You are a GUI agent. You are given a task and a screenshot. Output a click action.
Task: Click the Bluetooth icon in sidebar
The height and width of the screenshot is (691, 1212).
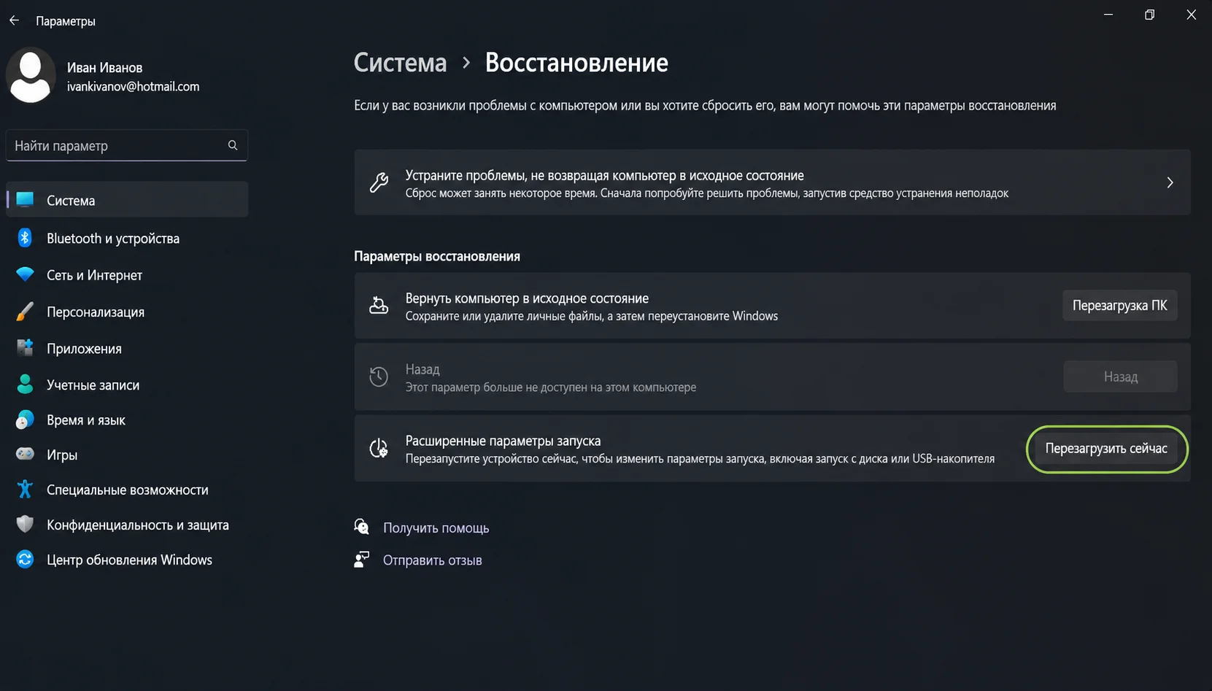pyautogui.click(x=25, y=238)
